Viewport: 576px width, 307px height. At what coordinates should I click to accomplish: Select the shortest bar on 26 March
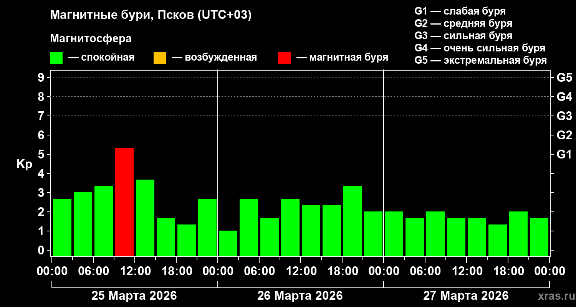pyautogui.click(x=228, y=243)
